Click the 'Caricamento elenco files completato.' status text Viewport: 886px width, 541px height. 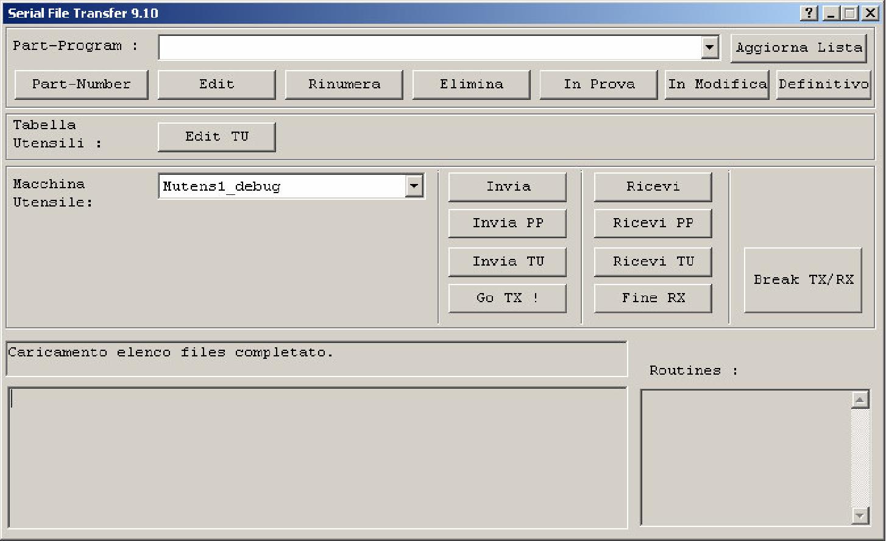[x=171, y=353]
